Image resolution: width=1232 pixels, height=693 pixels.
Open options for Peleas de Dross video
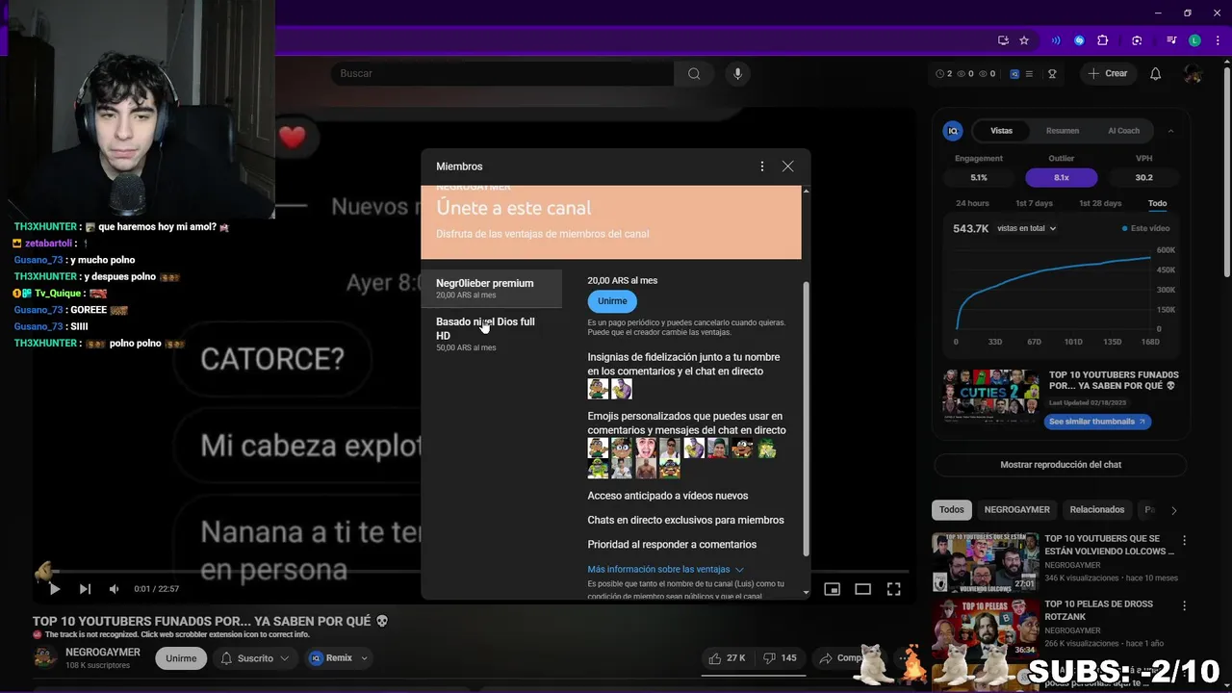(1185, 606)
